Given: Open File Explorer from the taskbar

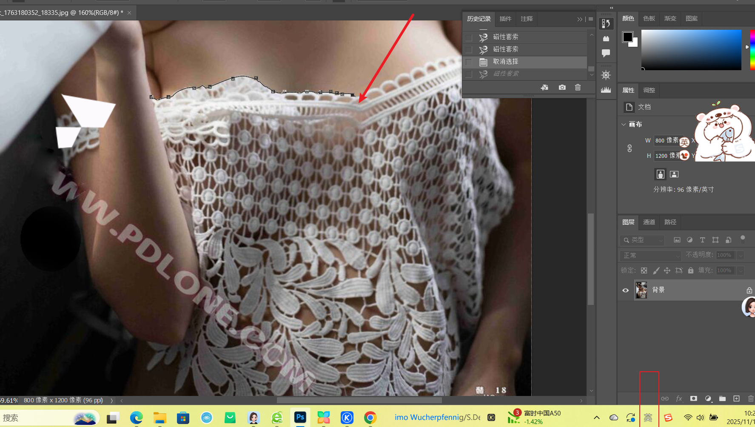Looking at the screenshot, I should point(160,418).
